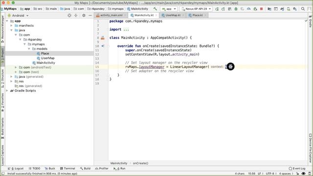
Task: Open the app run configuration dropdown
Action: (169, 9)
